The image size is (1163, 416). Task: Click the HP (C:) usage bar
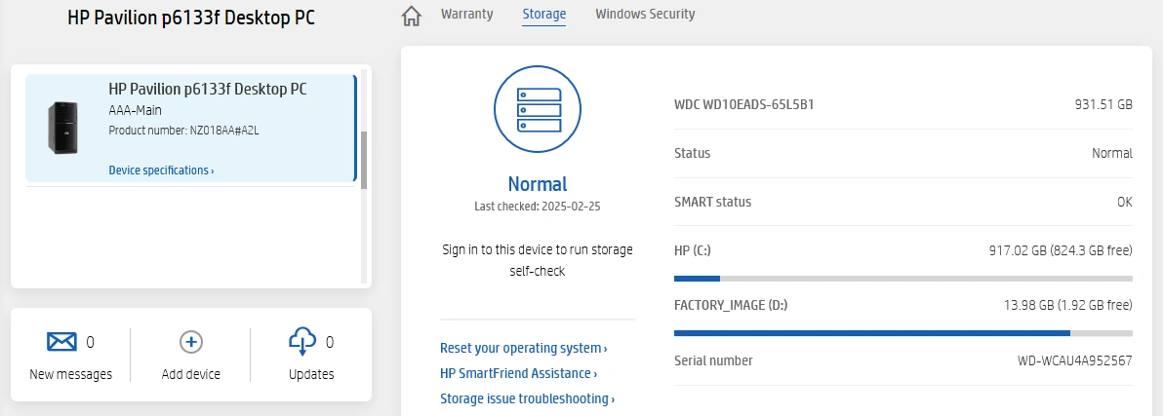902,279
